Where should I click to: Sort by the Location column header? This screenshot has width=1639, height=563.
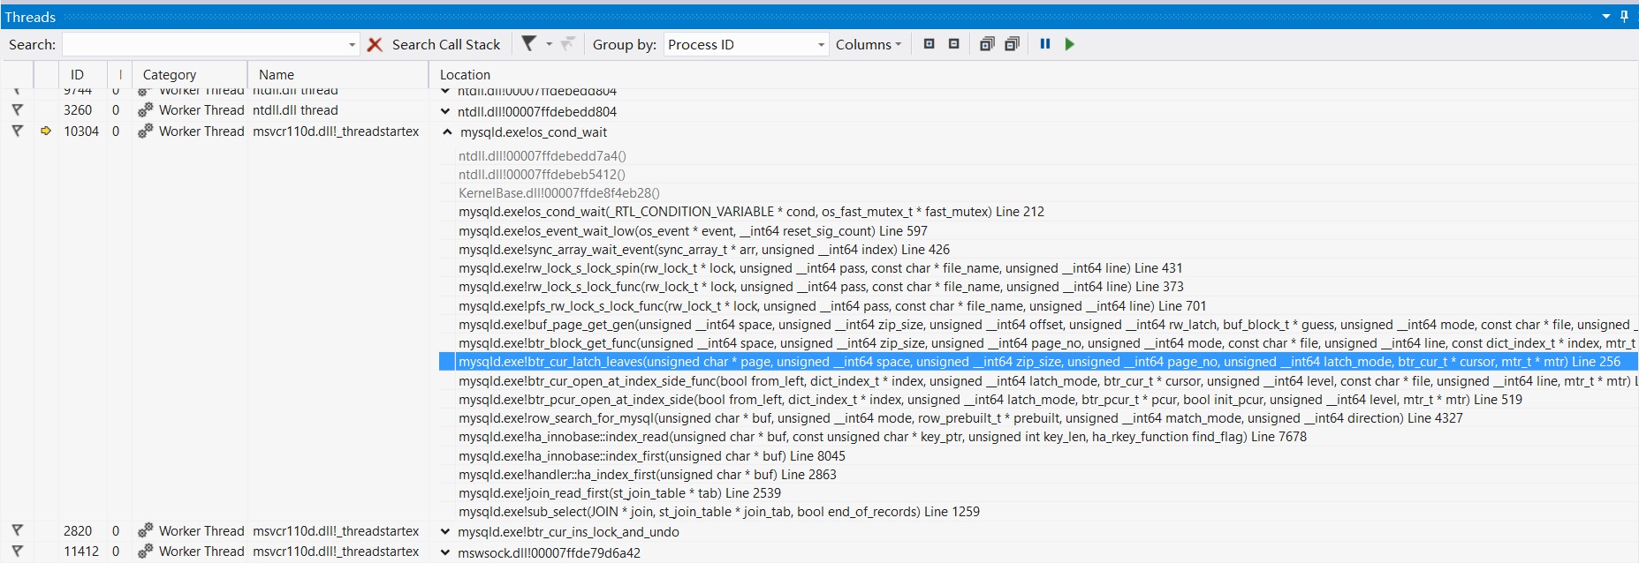(x=1033, y=75)
